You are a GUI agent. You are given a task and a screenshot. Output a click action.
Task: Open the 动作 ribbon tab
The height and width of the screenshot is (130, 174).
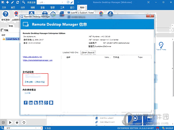(x=23, y=8)
